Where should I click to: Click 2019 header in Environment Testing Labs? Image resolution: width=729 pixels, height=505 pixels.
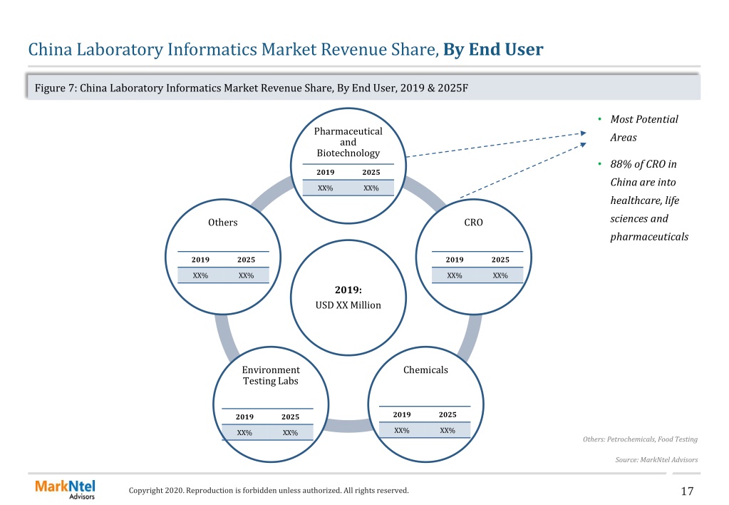244,417
